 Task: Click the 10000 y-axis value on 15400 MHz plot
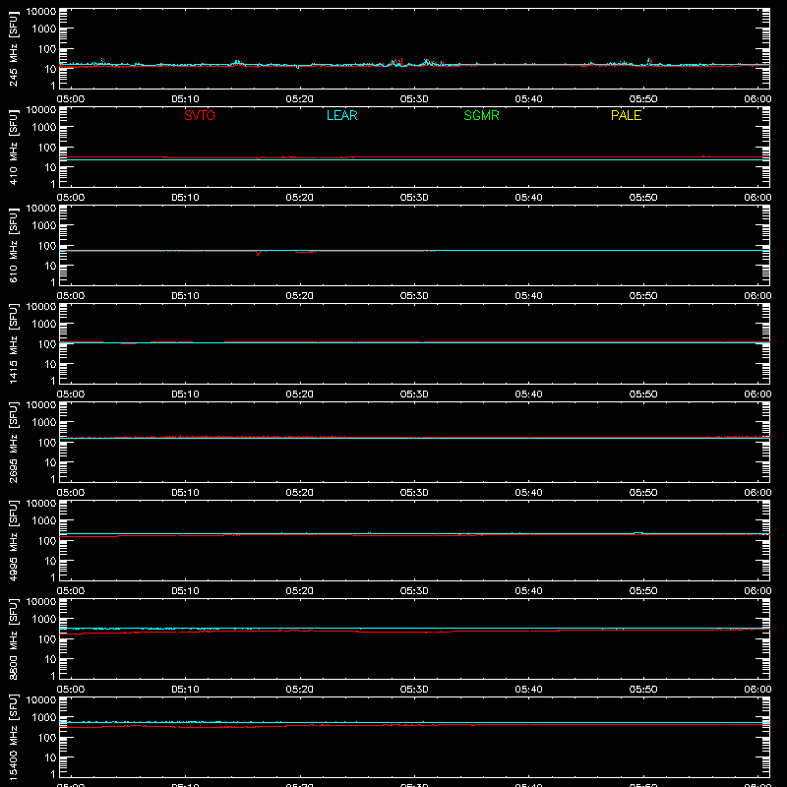pyautogui.click(x=41, y=700)
